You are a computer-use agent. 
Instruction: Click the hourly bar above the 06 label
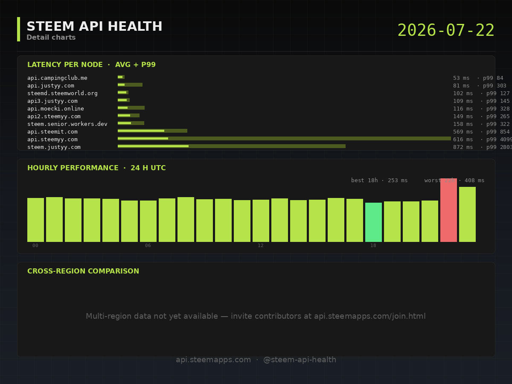click(x=148, y=221)
